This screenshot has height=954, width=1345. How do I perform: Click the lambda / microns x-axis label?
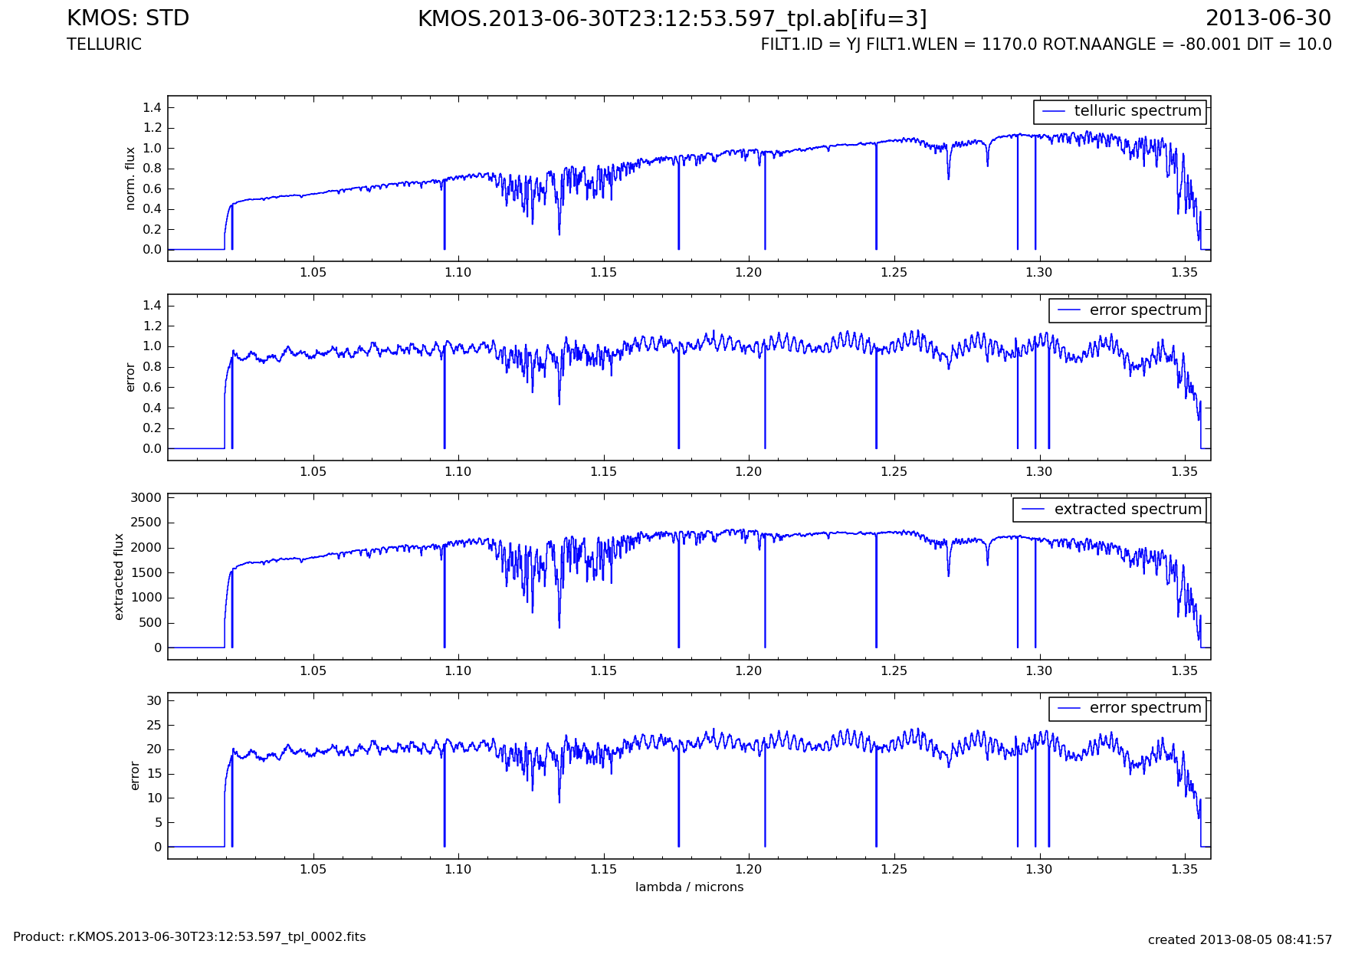pyautogui.click(x=689, y=887)
